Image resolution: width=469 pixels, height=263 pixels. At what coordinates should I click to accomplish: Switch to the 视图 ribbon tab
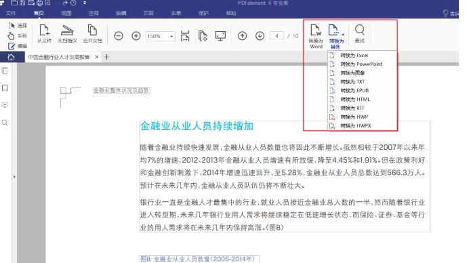pyautogui.click(x=66, y=13)
